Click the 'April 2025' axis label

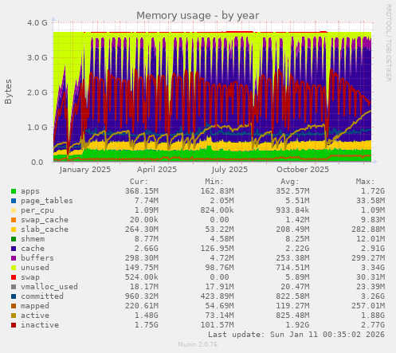[157, 170]
